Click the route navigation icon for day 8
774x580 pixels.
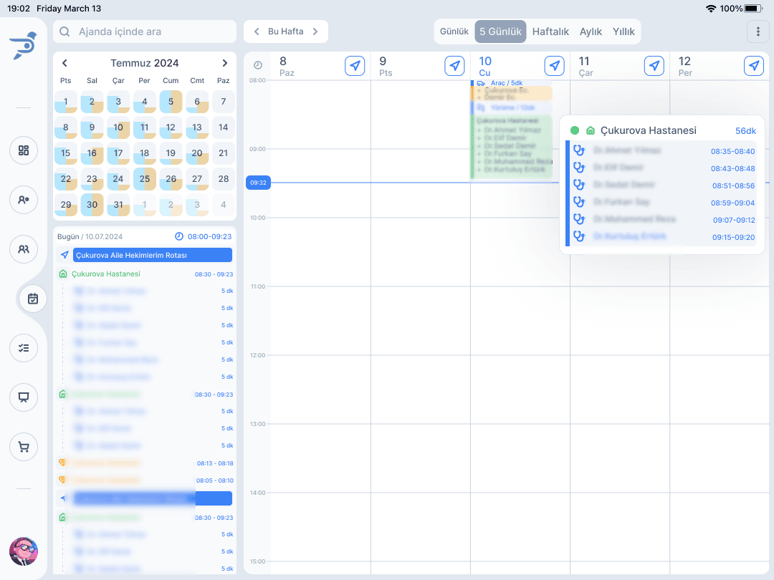[x=355, y=66]
